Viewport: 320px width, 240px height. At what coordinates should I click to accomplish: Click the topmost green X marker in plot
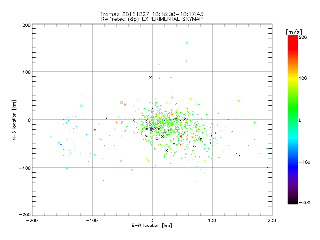[x=186, y=43]
